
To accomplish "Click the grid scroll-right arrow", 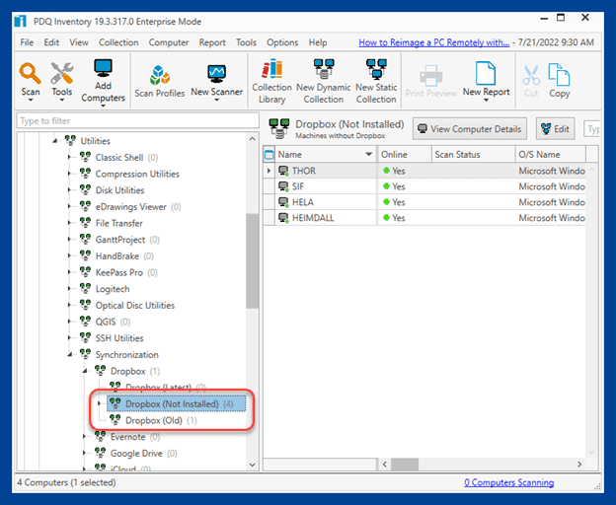I will (x=579, y=465).
